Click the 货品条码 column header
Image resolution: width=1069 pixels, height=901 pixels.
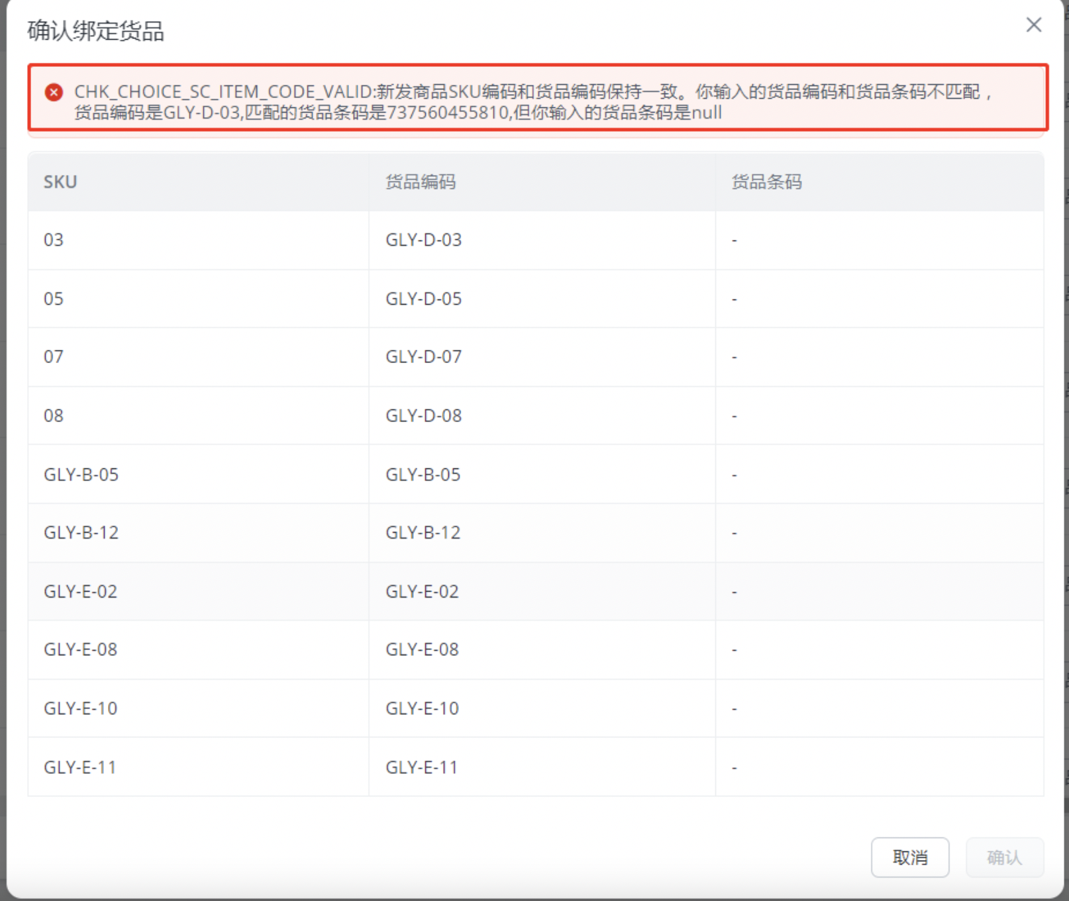[x=766, y=182]
